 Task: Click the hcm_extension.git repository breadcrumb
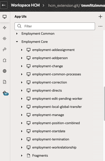tap(64, 5)
